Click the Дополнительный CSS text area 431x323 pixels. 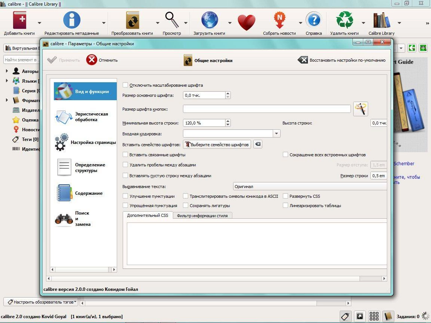[257, 244]
